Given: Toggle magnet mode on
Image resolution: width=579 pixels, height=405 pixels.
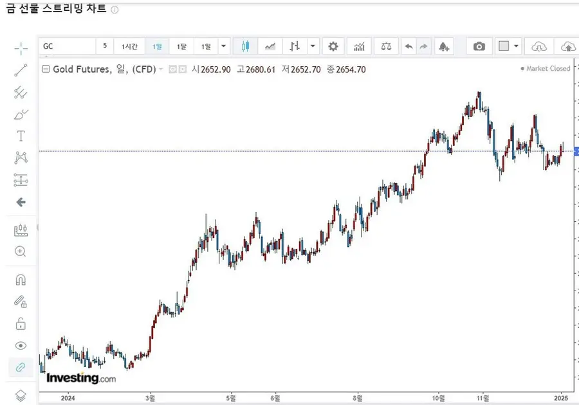Looking at the screenshot, I should coord(21,280).
